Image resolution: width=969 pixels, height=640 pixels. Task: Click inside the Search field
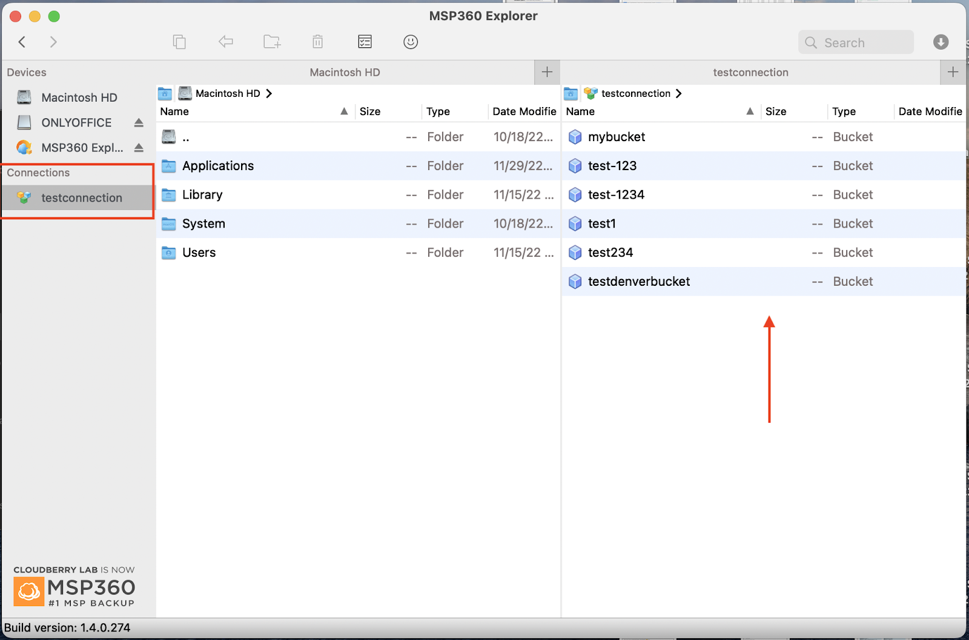(856, 42)
